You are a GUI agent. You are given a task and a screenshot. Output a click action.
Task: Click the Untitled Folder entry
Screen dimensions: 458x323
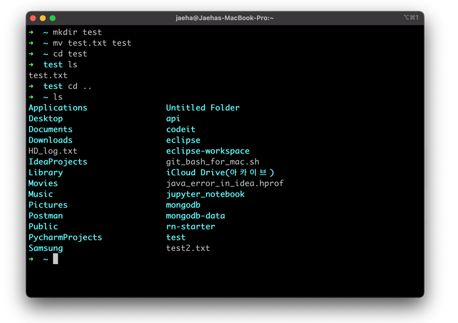tap(203, 108)
